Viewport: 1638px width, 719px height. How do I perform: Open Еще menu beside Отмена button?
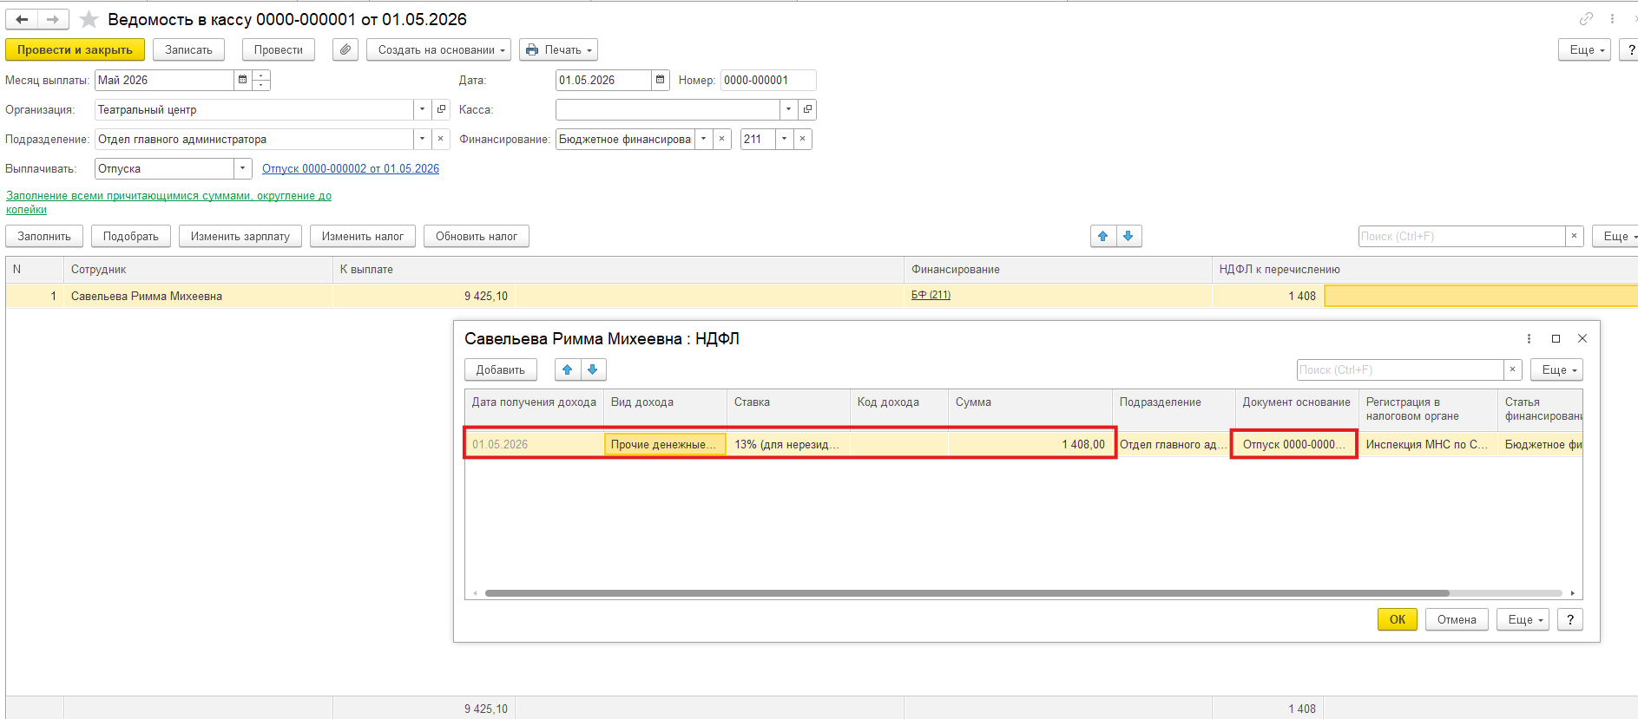coord(1523,619)
